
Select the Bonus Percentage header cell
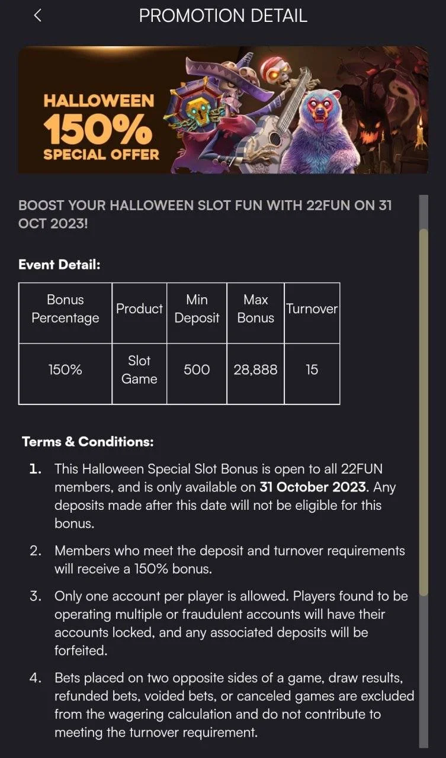pos(65,313)
